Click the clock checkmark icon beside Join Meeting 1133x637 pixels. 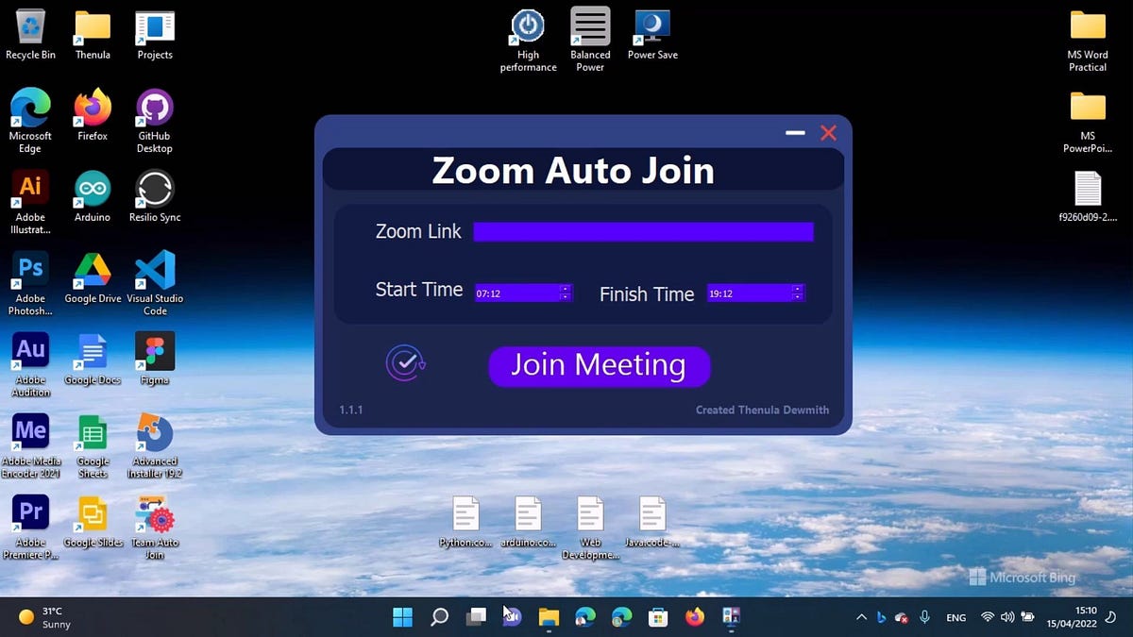405,362
